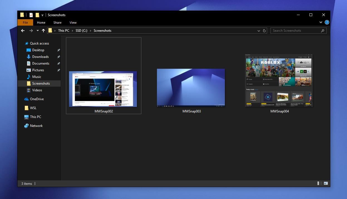Open the File ribbon tab
Screen dimensions: 347x199
click(x=25, y=23)
